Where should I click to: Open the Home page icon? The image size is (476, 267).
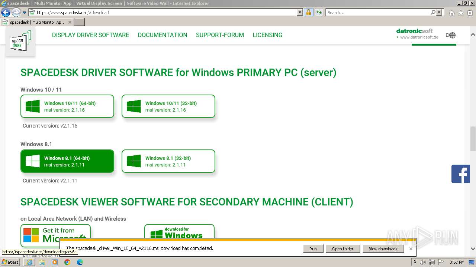click(x=451, y=13)
